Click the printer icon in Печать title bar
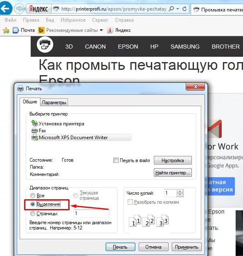Image resolution: width=243 pixels, height=256 pixels. 20,89
